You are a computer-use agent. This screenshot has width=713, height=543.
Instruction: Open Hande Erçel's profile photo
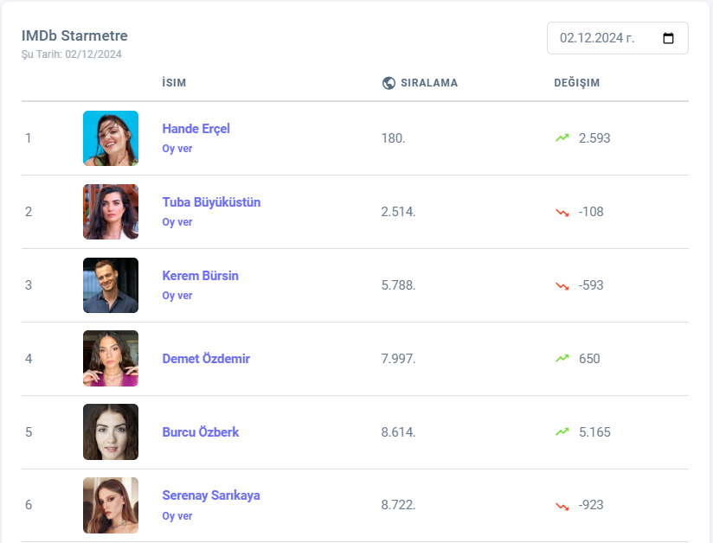(x=111, y=138)
